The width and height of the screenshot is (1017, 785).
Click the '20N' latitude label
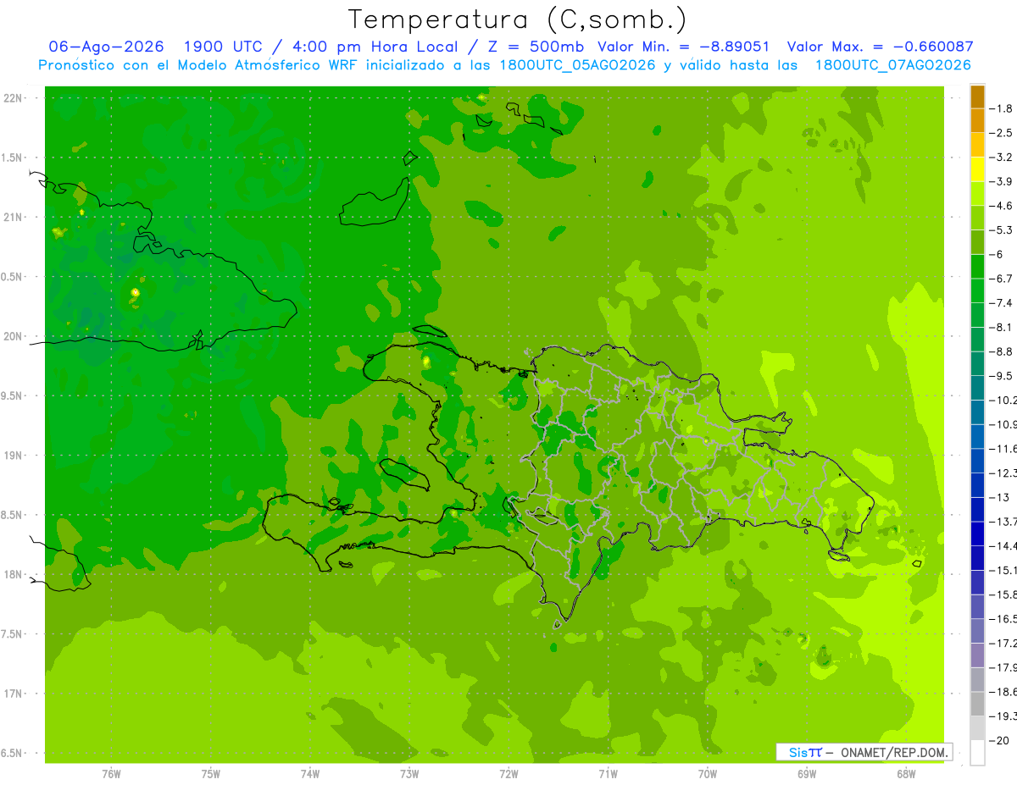pyautogui.click(x=13, y=336)
